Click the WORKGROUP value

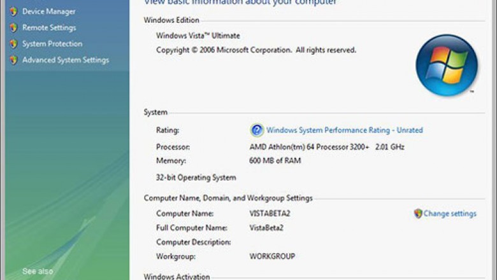[x=272, y=256]
